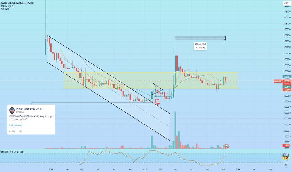Select the Vol · WSB indicator label
The width and height of the screenshot is (292, 172).
[5, 9]
